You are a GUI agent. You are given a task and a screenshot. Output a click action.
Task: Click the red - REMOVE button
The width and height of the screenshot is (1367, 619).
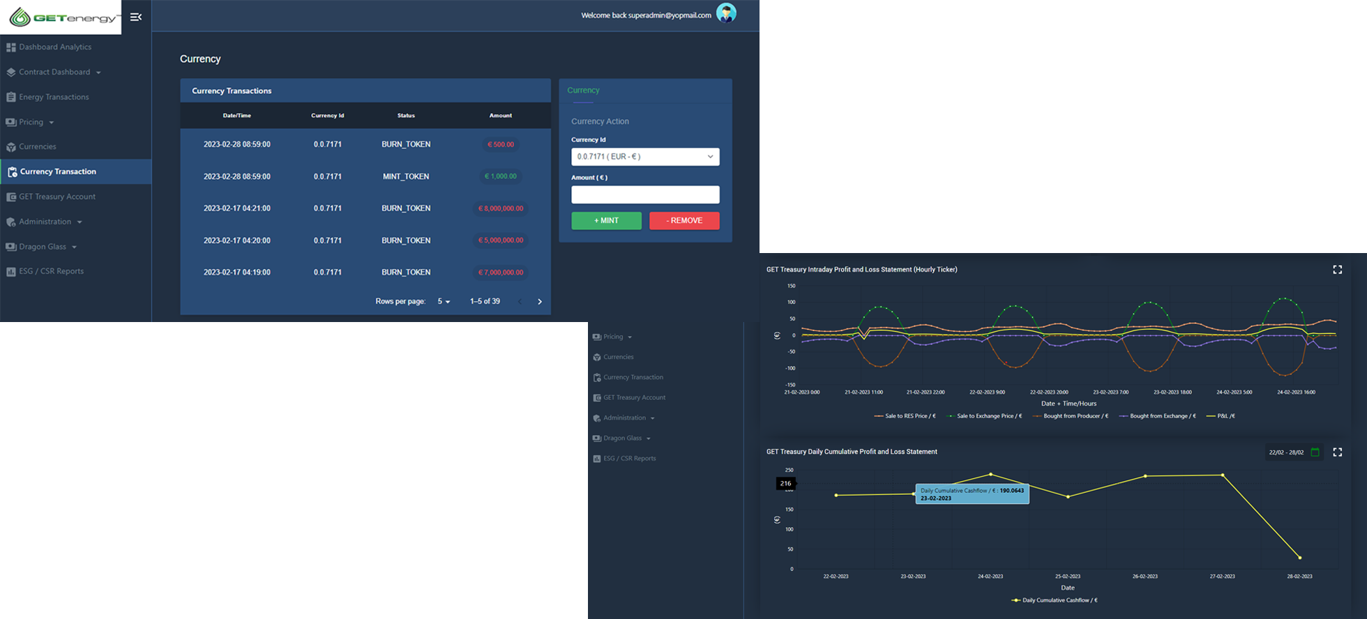684,221
